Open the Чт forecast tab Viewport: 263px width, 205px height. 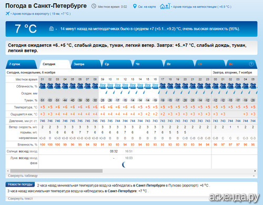tap(148, 64)
